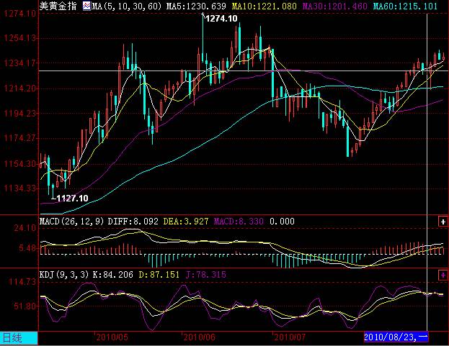Click the KDJ(9,3,3) indicator label
Screen dimensions: 449x346
[64, 275]
